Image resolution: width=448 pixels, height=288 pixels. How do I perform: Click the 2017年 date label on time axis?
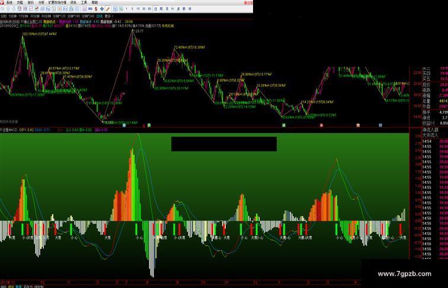coord(5,282)
